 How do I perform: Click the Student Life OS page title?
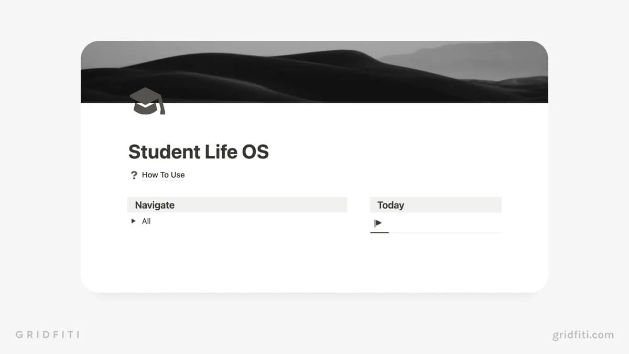pos(198,152)
